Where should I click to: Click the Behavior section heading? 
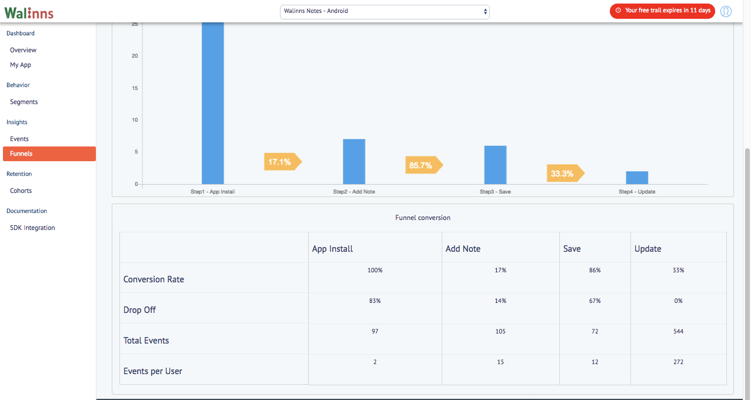(18, 85)
